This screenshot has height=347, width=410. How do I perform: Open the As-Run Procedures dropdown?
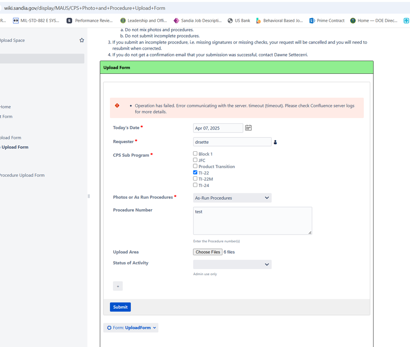232,198
